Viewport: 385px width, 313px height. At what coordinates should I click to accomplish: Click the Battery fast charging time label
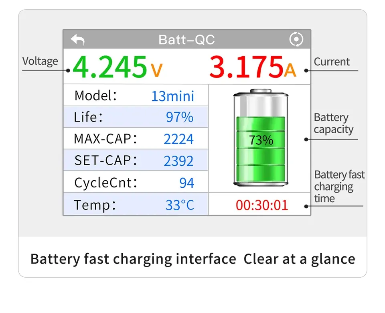[x=339, y=187]
